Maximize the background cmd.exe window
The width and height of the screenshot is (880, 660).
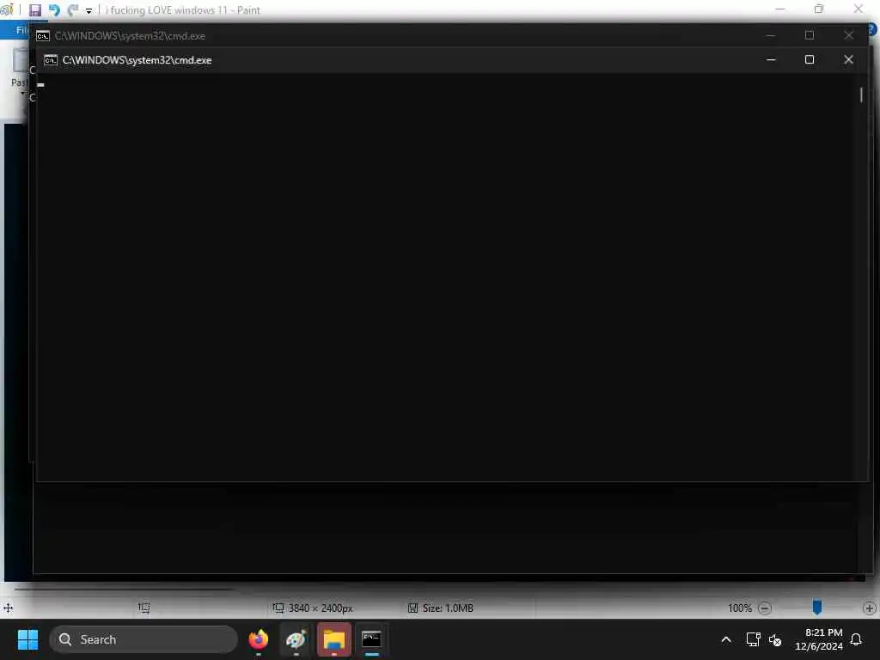coord(810,35)
